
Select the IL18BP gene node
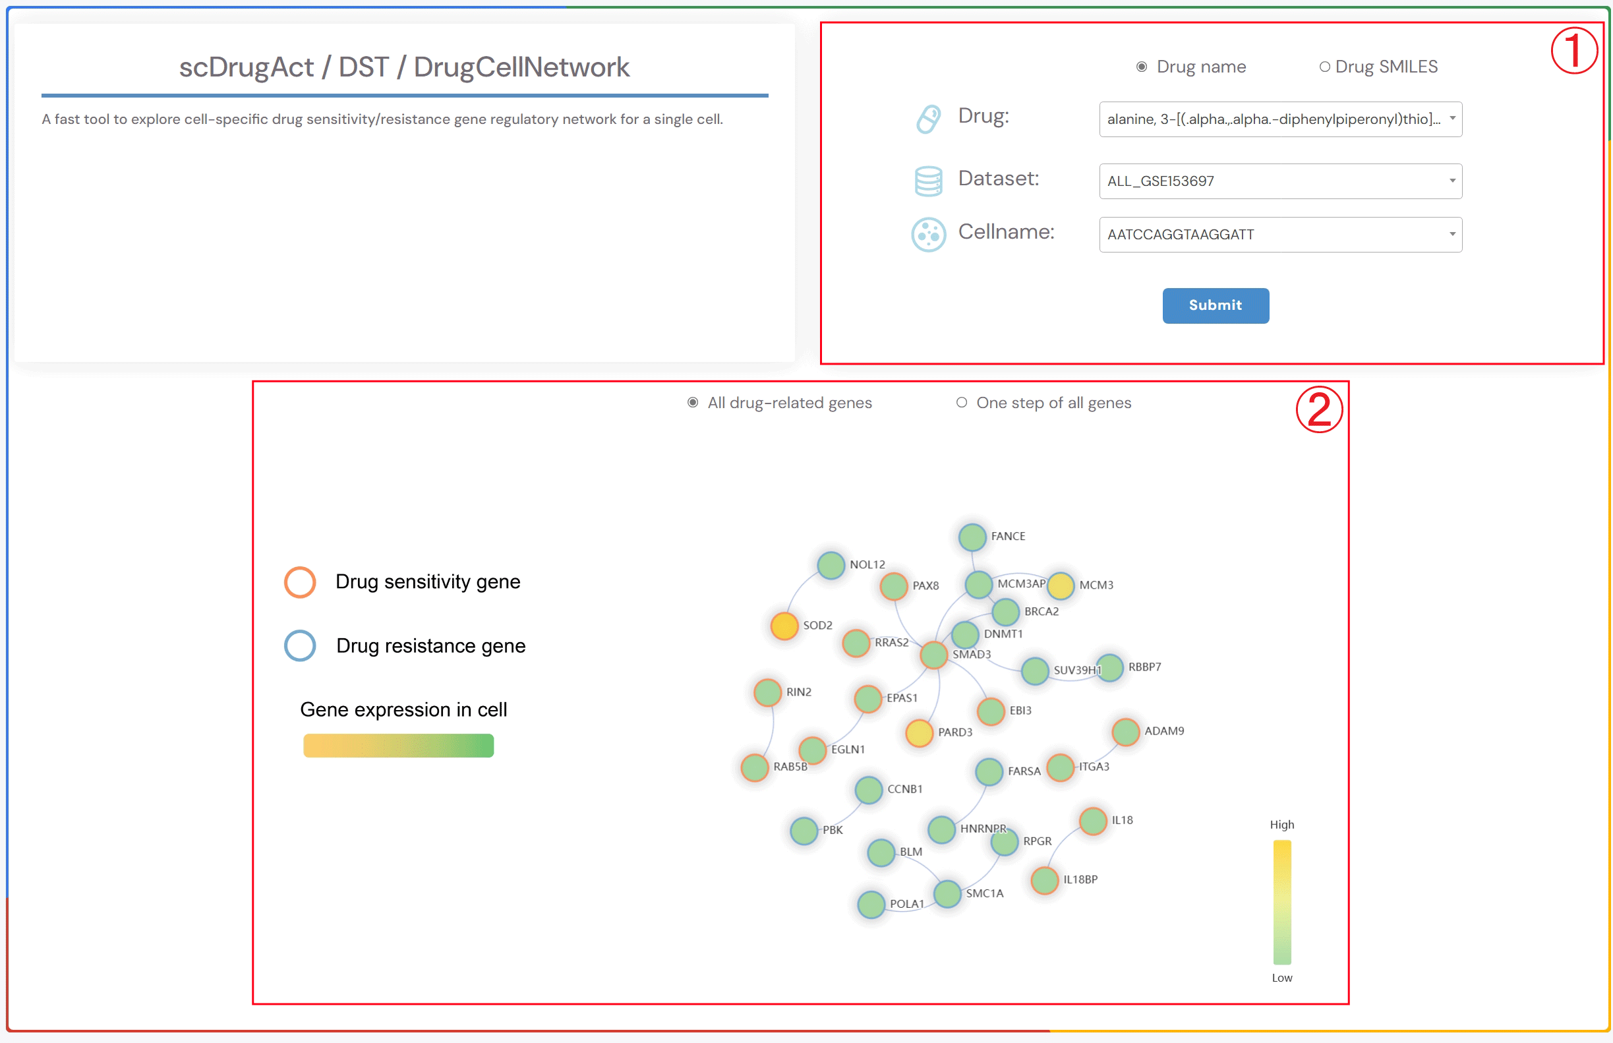[x=1044, y=879]
